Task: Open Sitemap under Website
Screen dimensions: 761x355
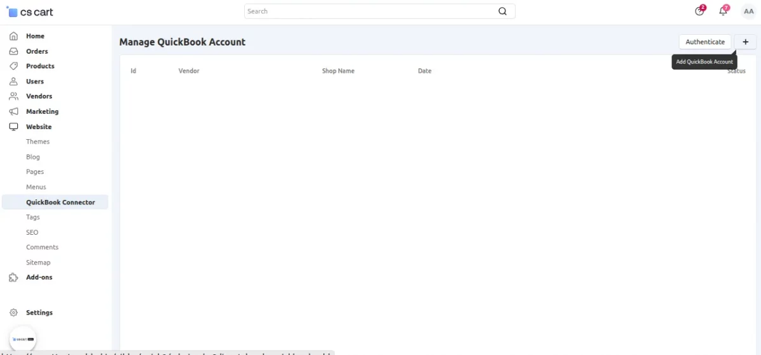Action: [x=38, y=262]
